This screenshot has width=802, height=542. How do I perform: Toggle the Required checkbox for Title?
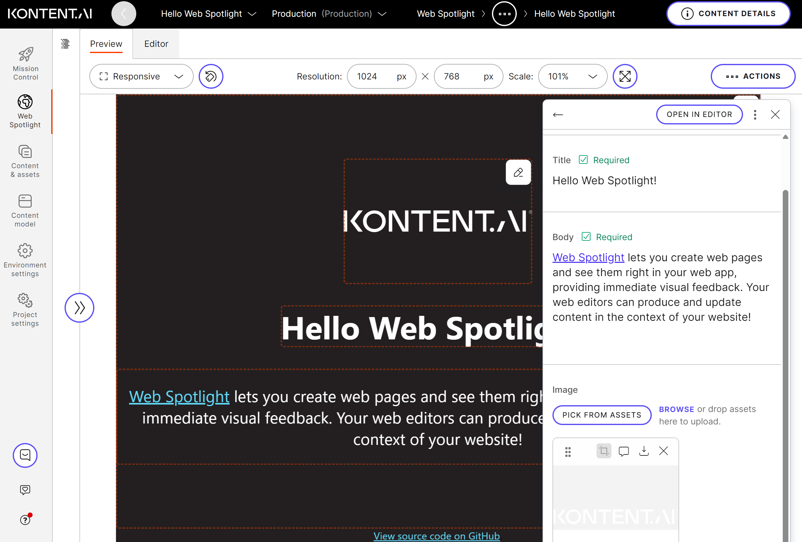point(583,159)
